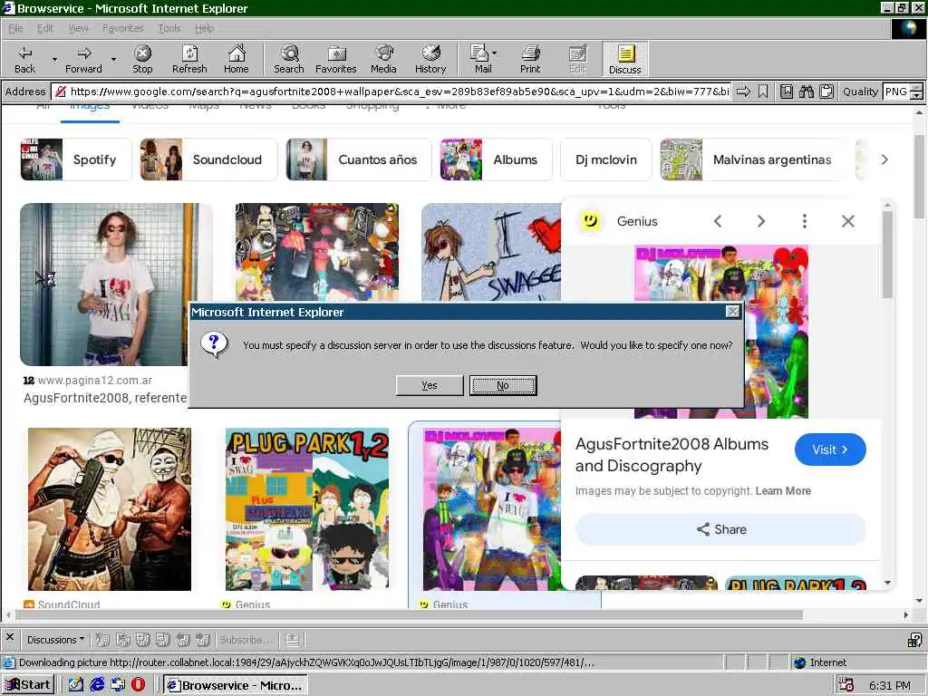
Task: Open the Quality PNG dropdown
Action: [x=916, y=92]
